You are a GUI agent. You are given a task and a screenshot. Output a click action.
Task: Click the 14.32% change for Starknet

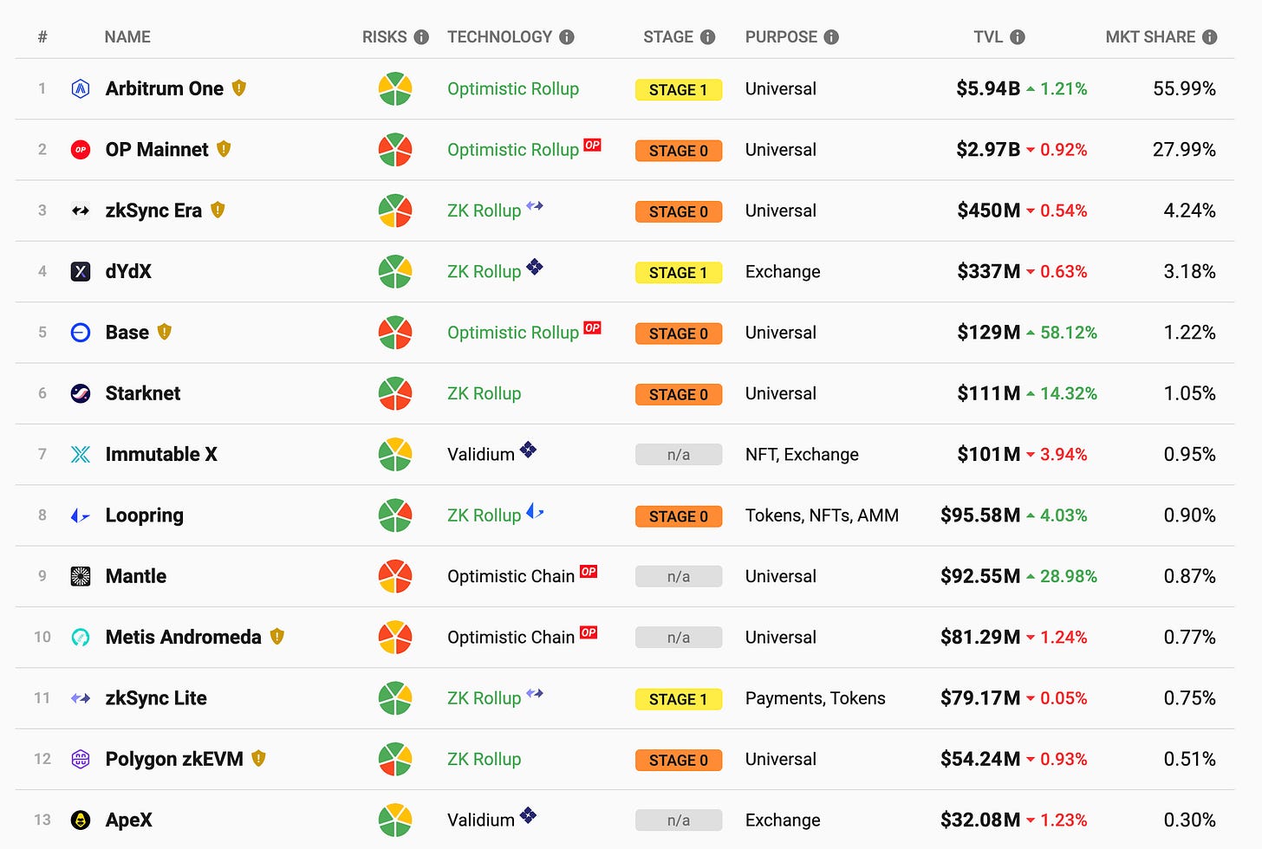1069,393
